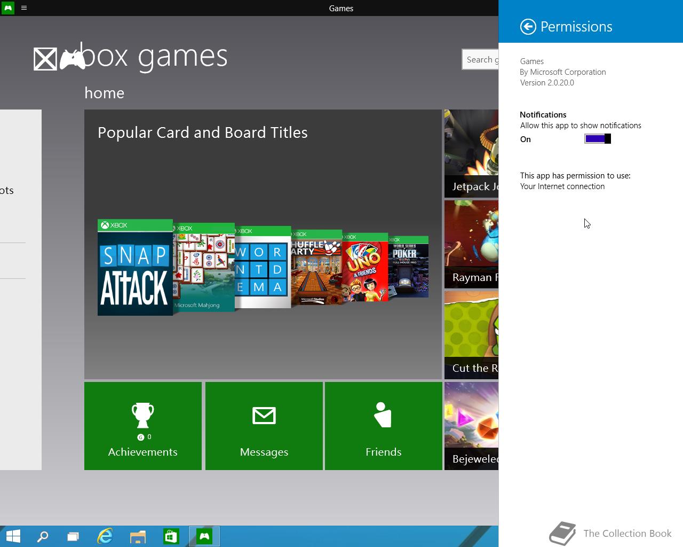Image resolution: width=683 pixels, height=547 pixels.
Task: Go back from the Permissions panel
Action: pos(528,27)
